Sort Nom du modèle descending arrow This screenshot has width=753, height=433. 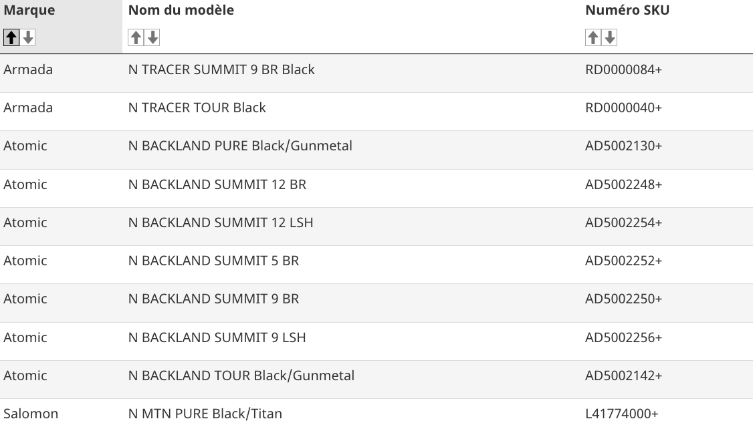click(152, 37)
